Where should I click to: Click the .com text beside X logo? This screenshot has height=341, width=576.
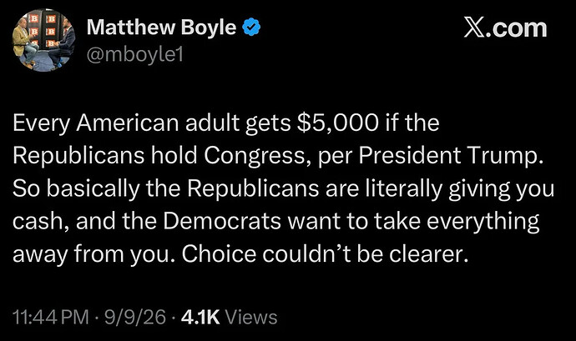[x=517, y=28]
